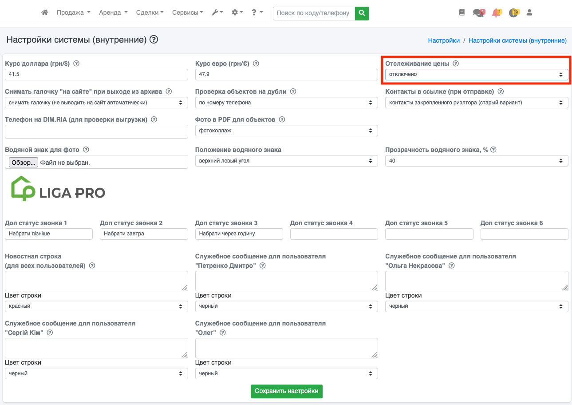This screenshot has width=572, height=405.
Task: Open the gear settings menu
Action: point(237,13)
